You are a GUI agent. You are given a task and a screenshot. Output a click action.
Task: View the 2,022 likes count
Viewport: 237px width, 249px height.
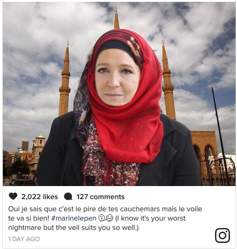[x=40, y=197]
